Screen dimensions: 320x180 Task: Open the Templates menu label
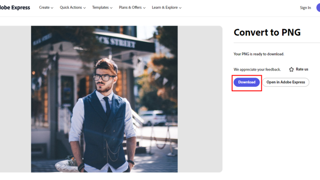coord(100,8)
